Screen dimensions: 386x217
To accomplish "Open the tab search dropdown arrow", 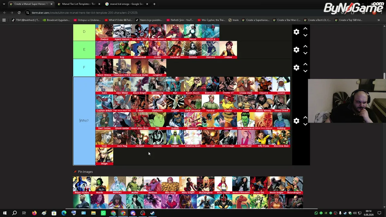I will 4,4.
